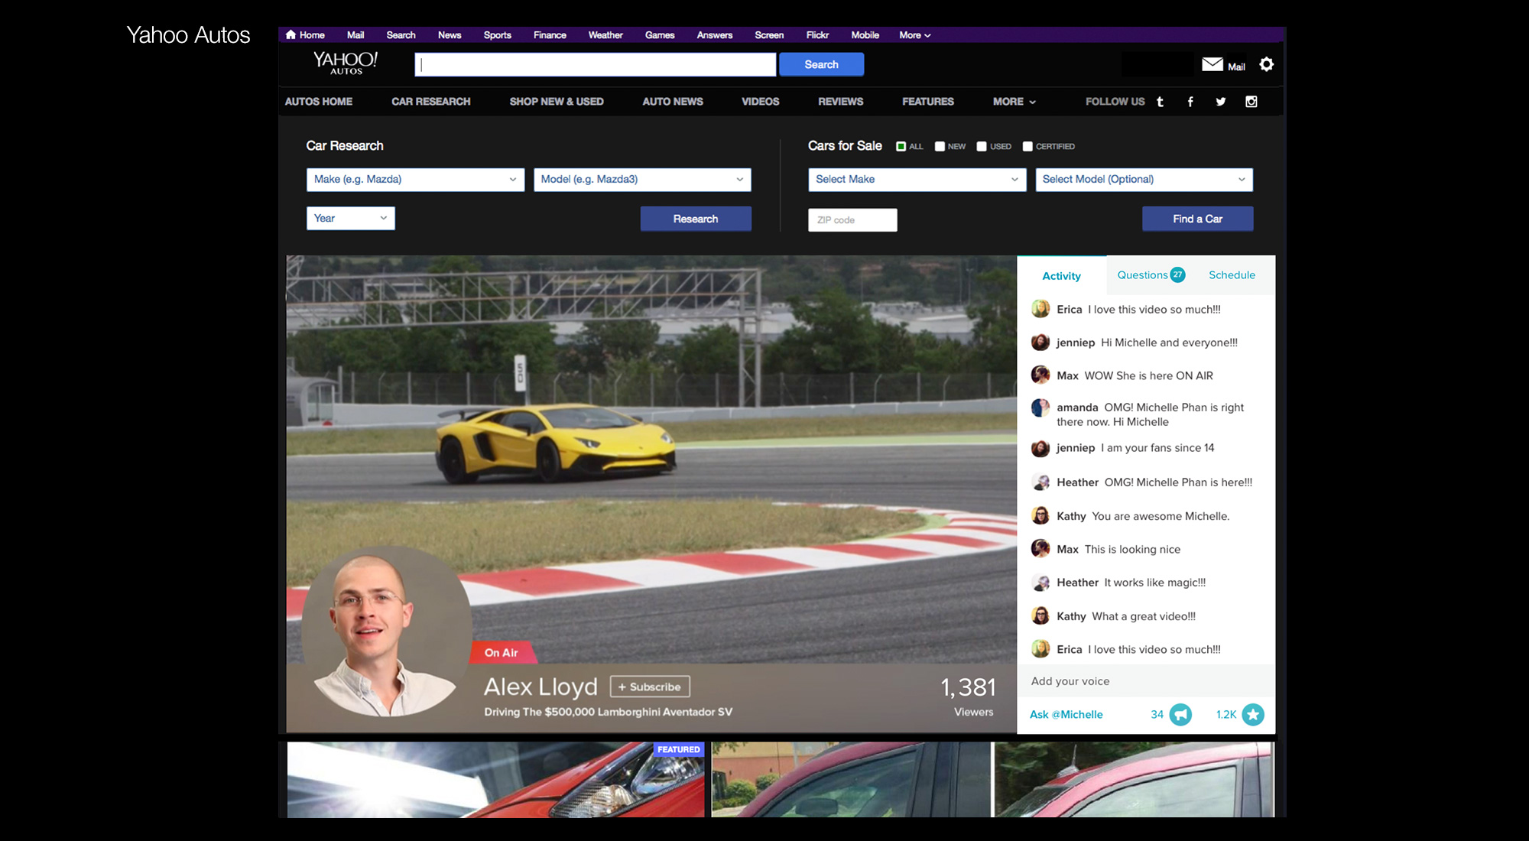Click the Instagram follow icon
Viewport: 1529px width, 841px height.
click(1251, 102)
